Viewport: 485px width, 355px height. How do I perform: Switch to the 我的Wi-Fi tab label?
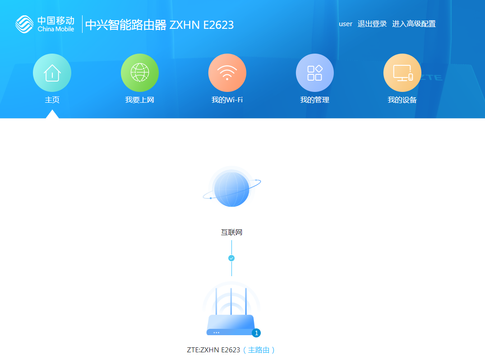pyautogui.click(x=227, y=100)
